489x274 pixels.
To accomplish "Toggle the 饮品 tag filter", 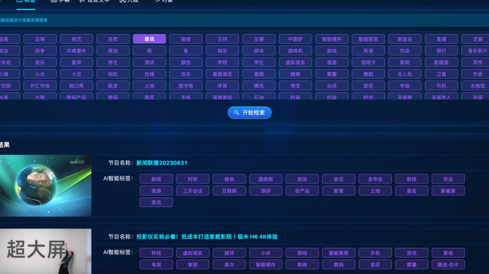I will 405,50.
